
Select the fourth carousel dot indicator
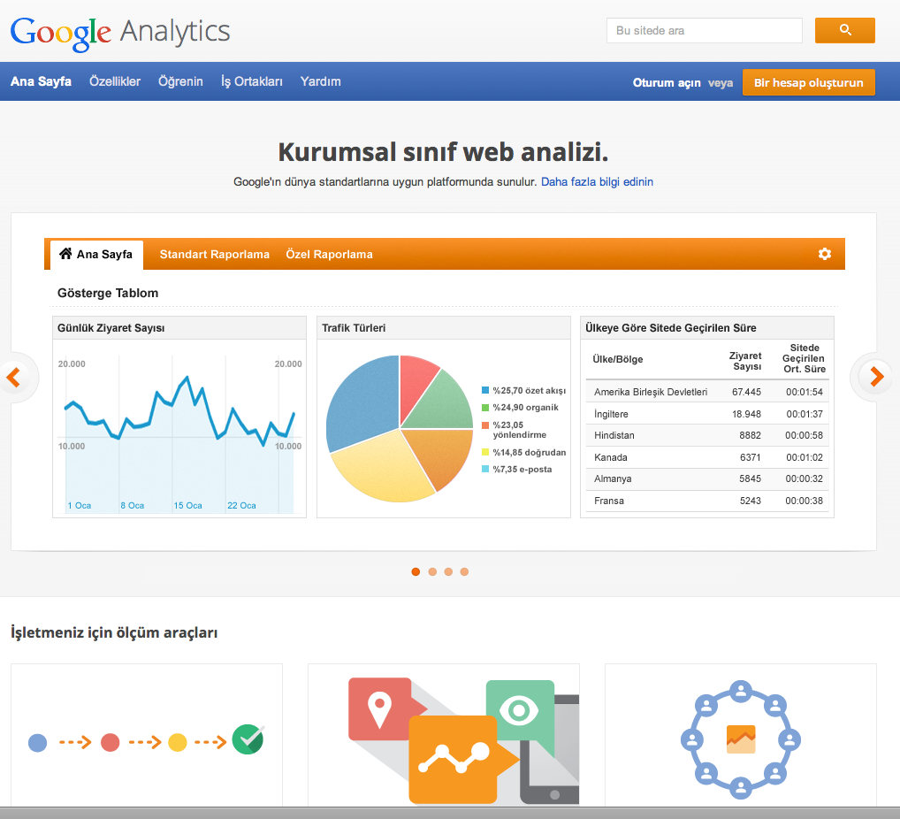[x=464, y=571]
